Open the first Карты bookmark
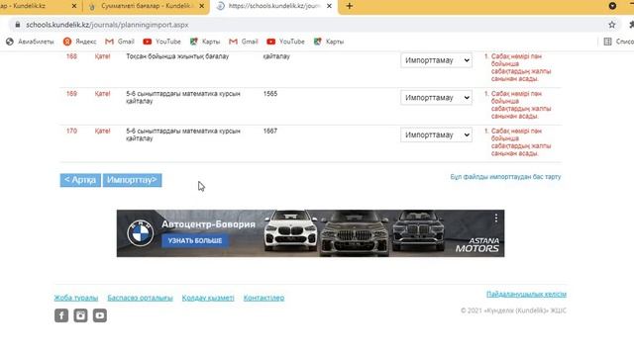Viewport: 634px width, 356px height. tap(205, 42)
